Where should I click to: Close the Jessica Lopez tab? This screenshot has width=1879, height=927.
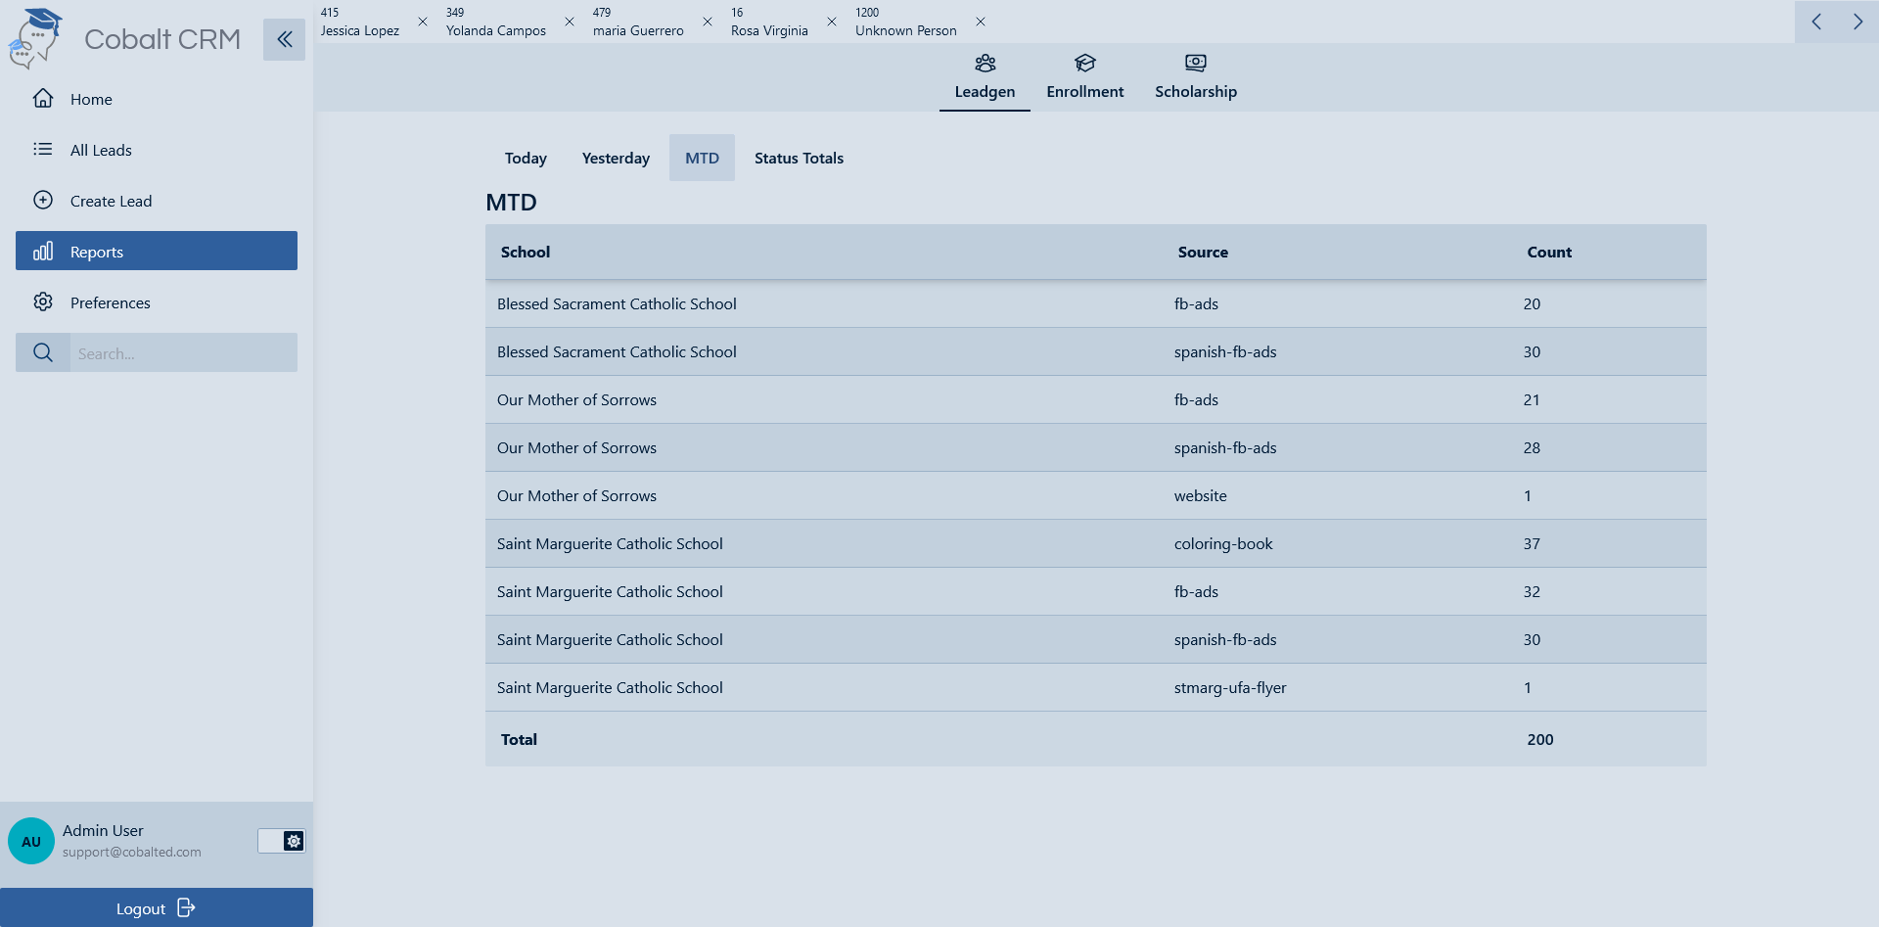point(423,22)
